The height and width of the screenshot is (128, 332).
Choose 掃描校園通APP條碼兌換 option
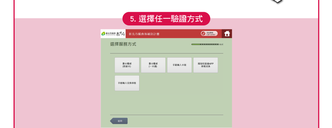(206, 65)
